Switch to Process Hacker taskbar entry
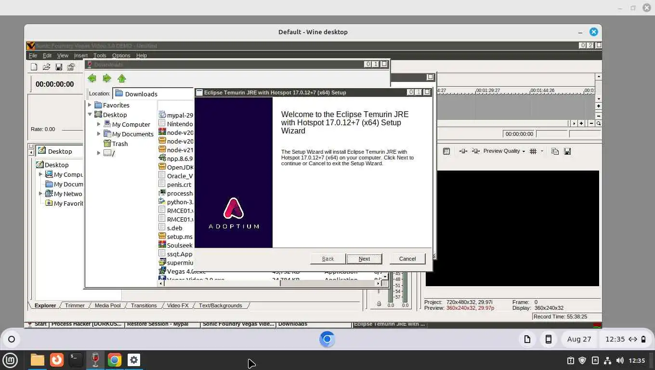 [x=87, y=324]
